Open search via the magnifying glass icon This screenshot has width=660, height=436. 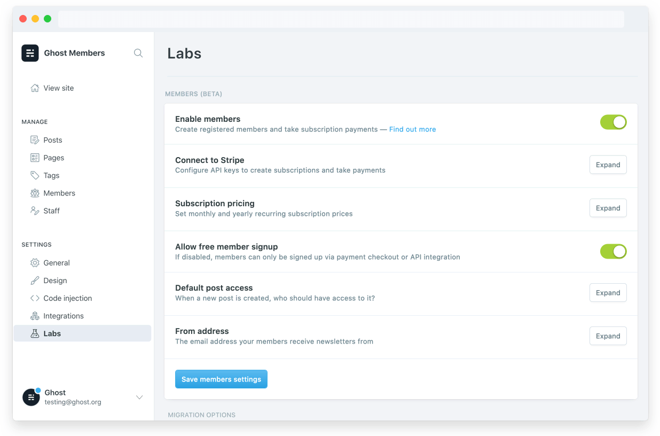(x=138, y=53)
